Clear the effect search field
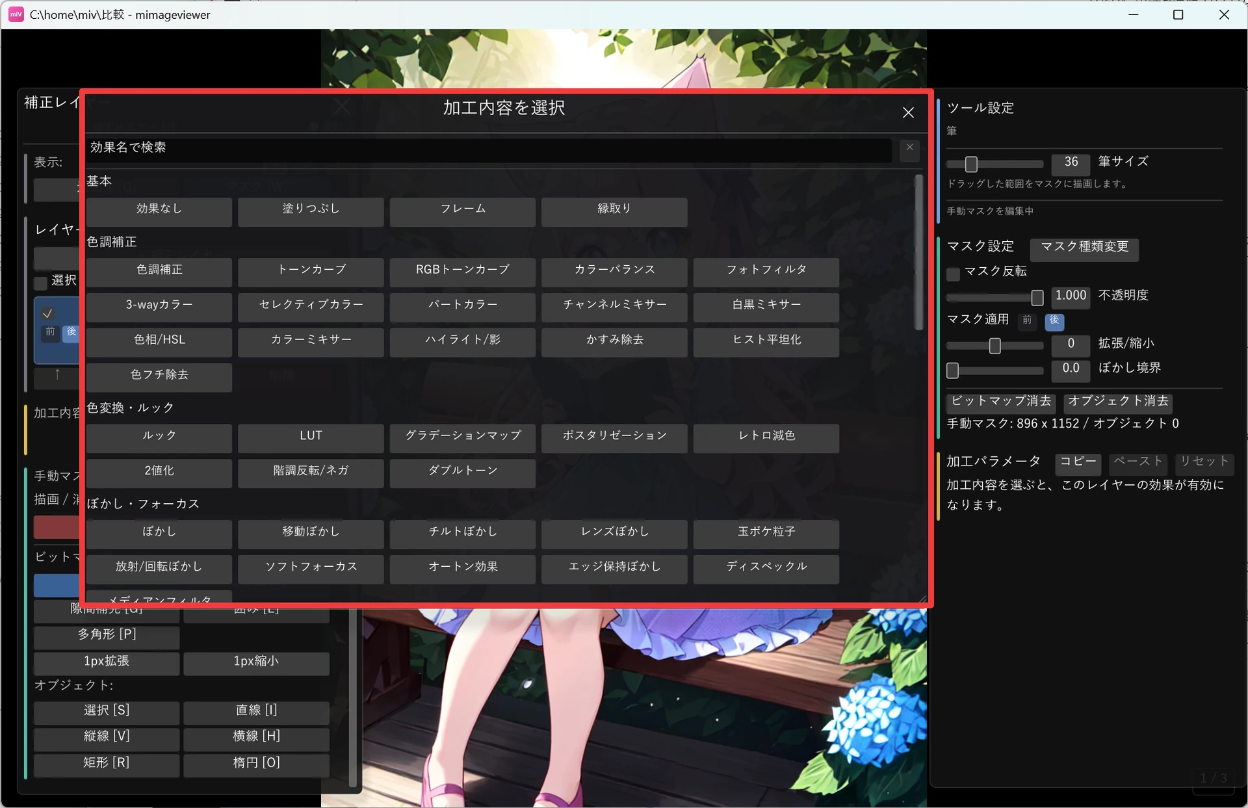Viewport: 1248px width, 808px height. tap(909, 149)
